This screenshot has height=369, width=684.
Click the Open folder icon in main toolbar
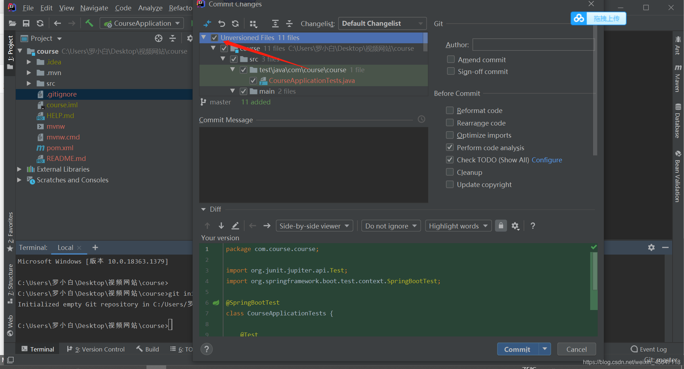(x=13, y=24)
